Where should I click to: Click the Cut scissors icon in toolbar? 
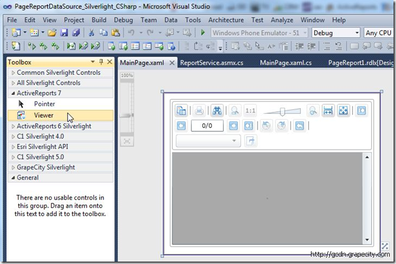tap(92, 33)
